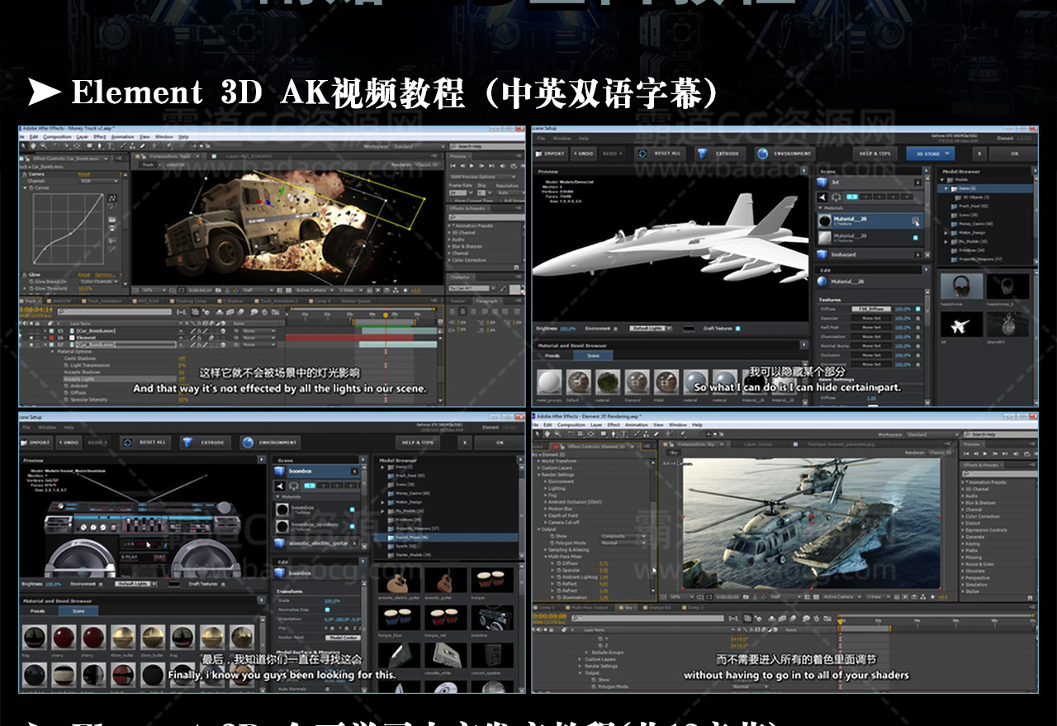Open the 3D Store dropdown button
The height and width of the screenshot is (726, 1057).
click(930, 154)
